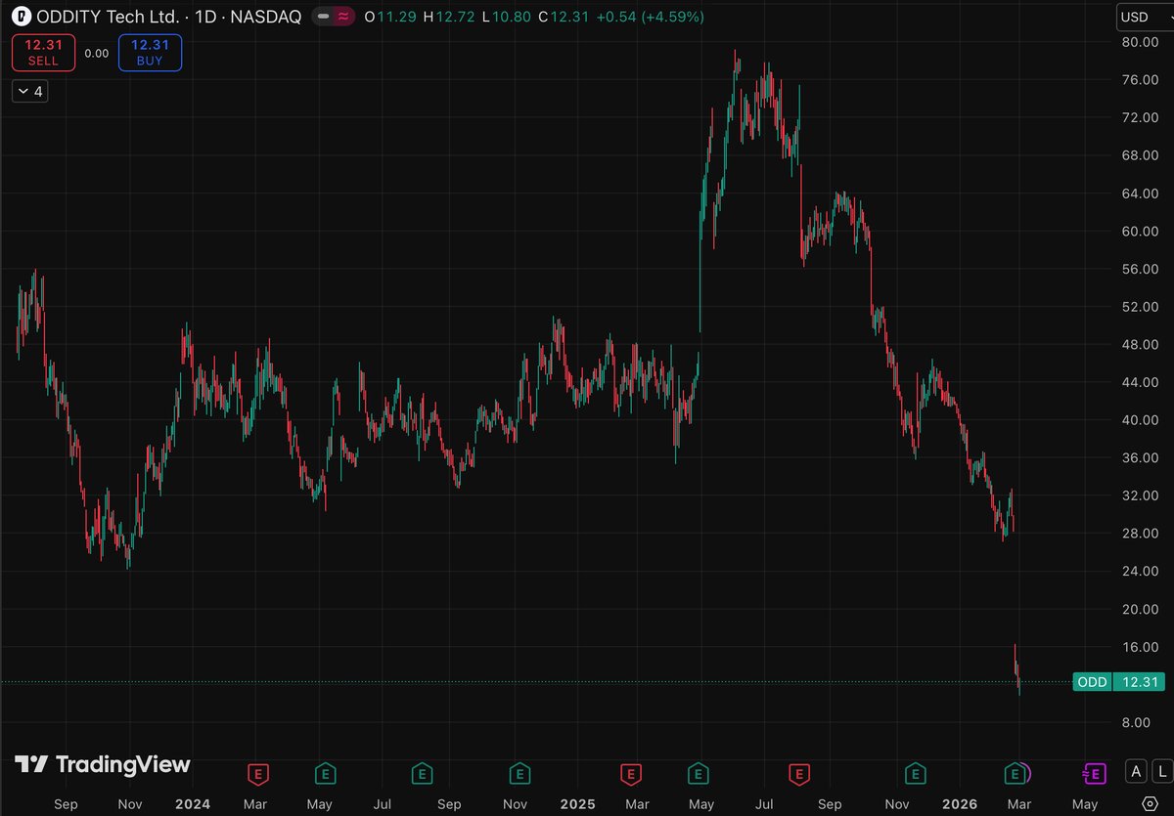The height and width of the screenshot is (816, 1174).
Task: Click the gray dash status icon in the header pill
Action: click(x=324, y=17)
